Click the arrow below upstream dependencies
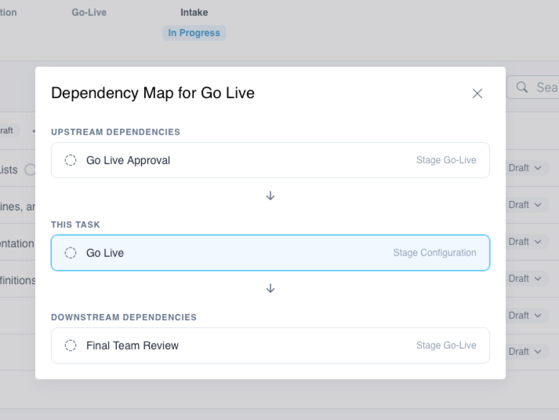This screenshot has height=420, width=559. (x=270, y=195)
